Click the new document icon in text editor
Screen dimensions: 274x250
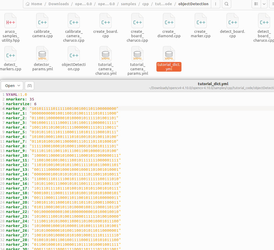pyautogui.click(x=29, y=86)
